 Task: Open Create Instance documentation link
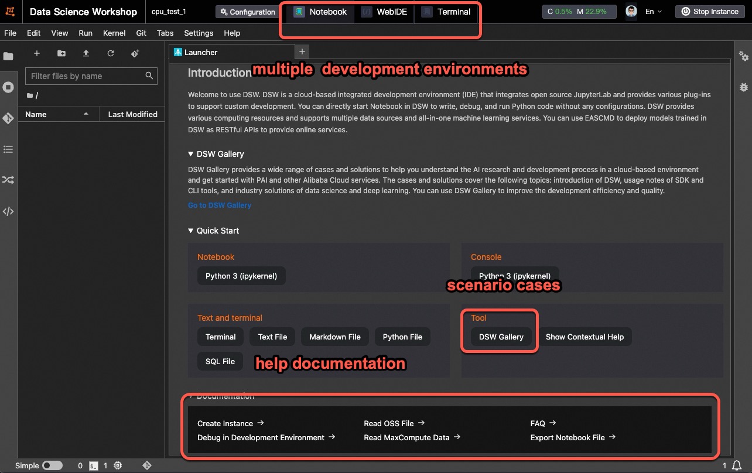pos(231,423)
